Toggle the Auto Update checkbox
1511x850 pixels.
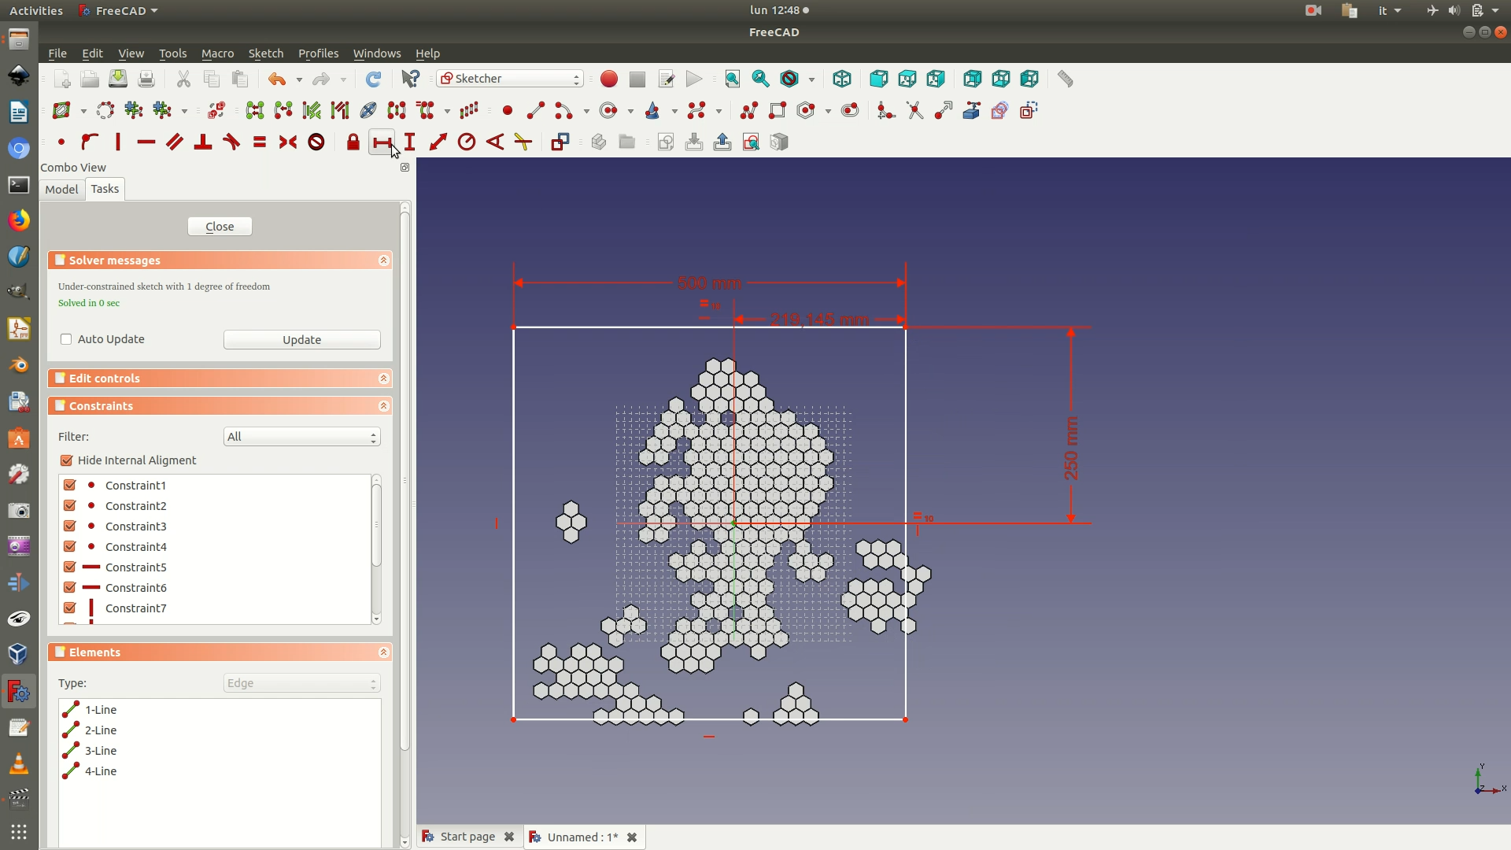(66, 339)
